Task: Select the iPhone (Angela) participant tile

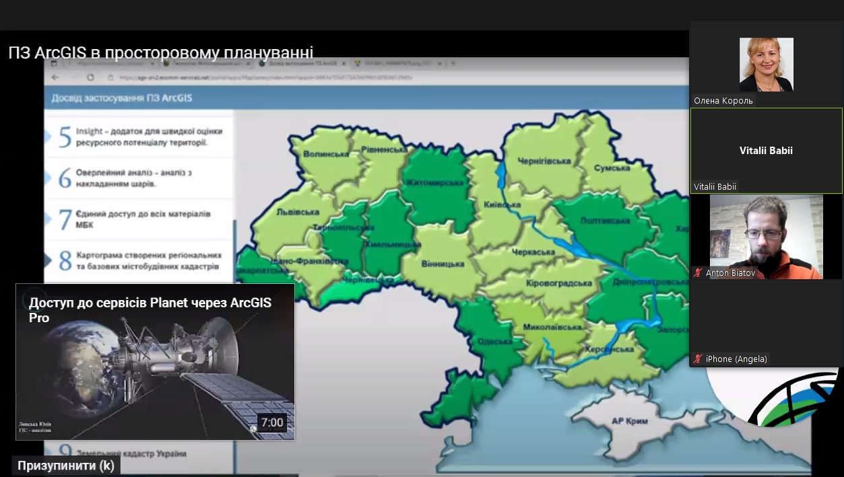Action: [767, 323]
